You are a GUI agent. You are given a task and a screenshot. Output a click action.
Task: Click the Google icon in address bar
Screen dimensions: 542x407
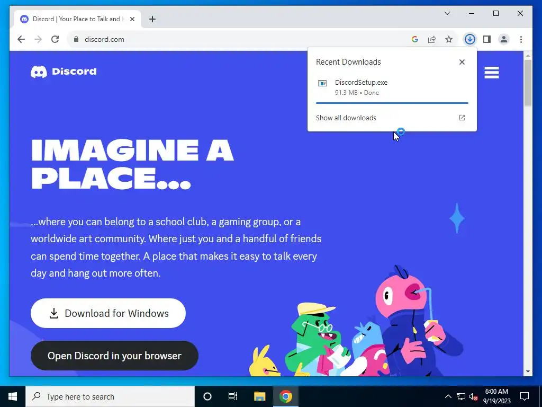point(415,39)
